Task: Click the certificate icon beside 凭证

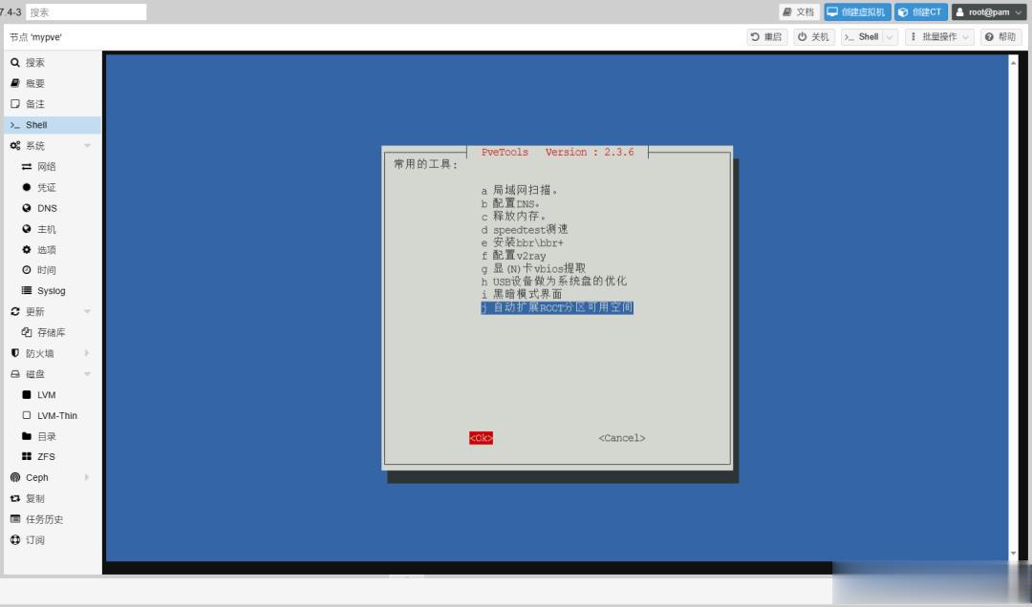Action: coord(27,187)
